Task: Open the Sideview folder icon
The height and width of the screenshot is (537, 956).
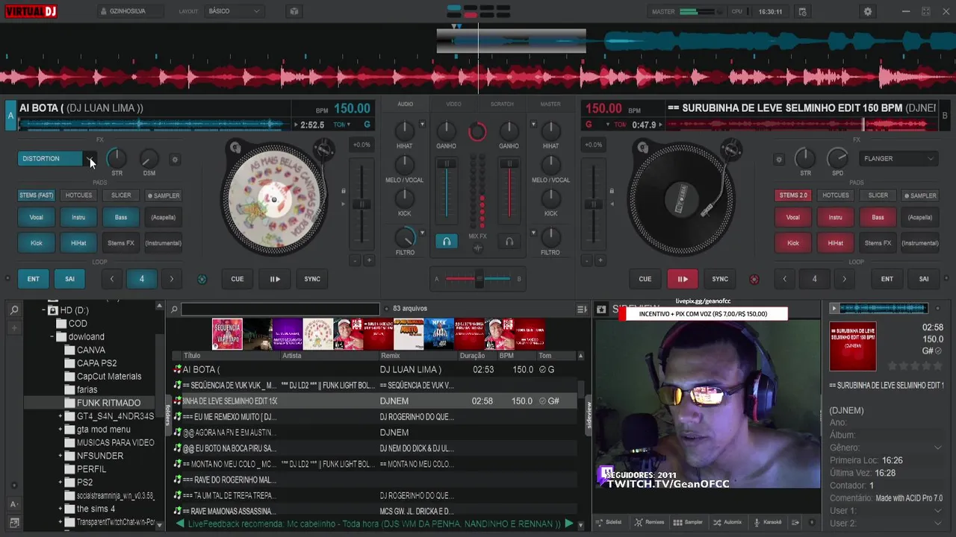Action: click(x=600, y=309)
